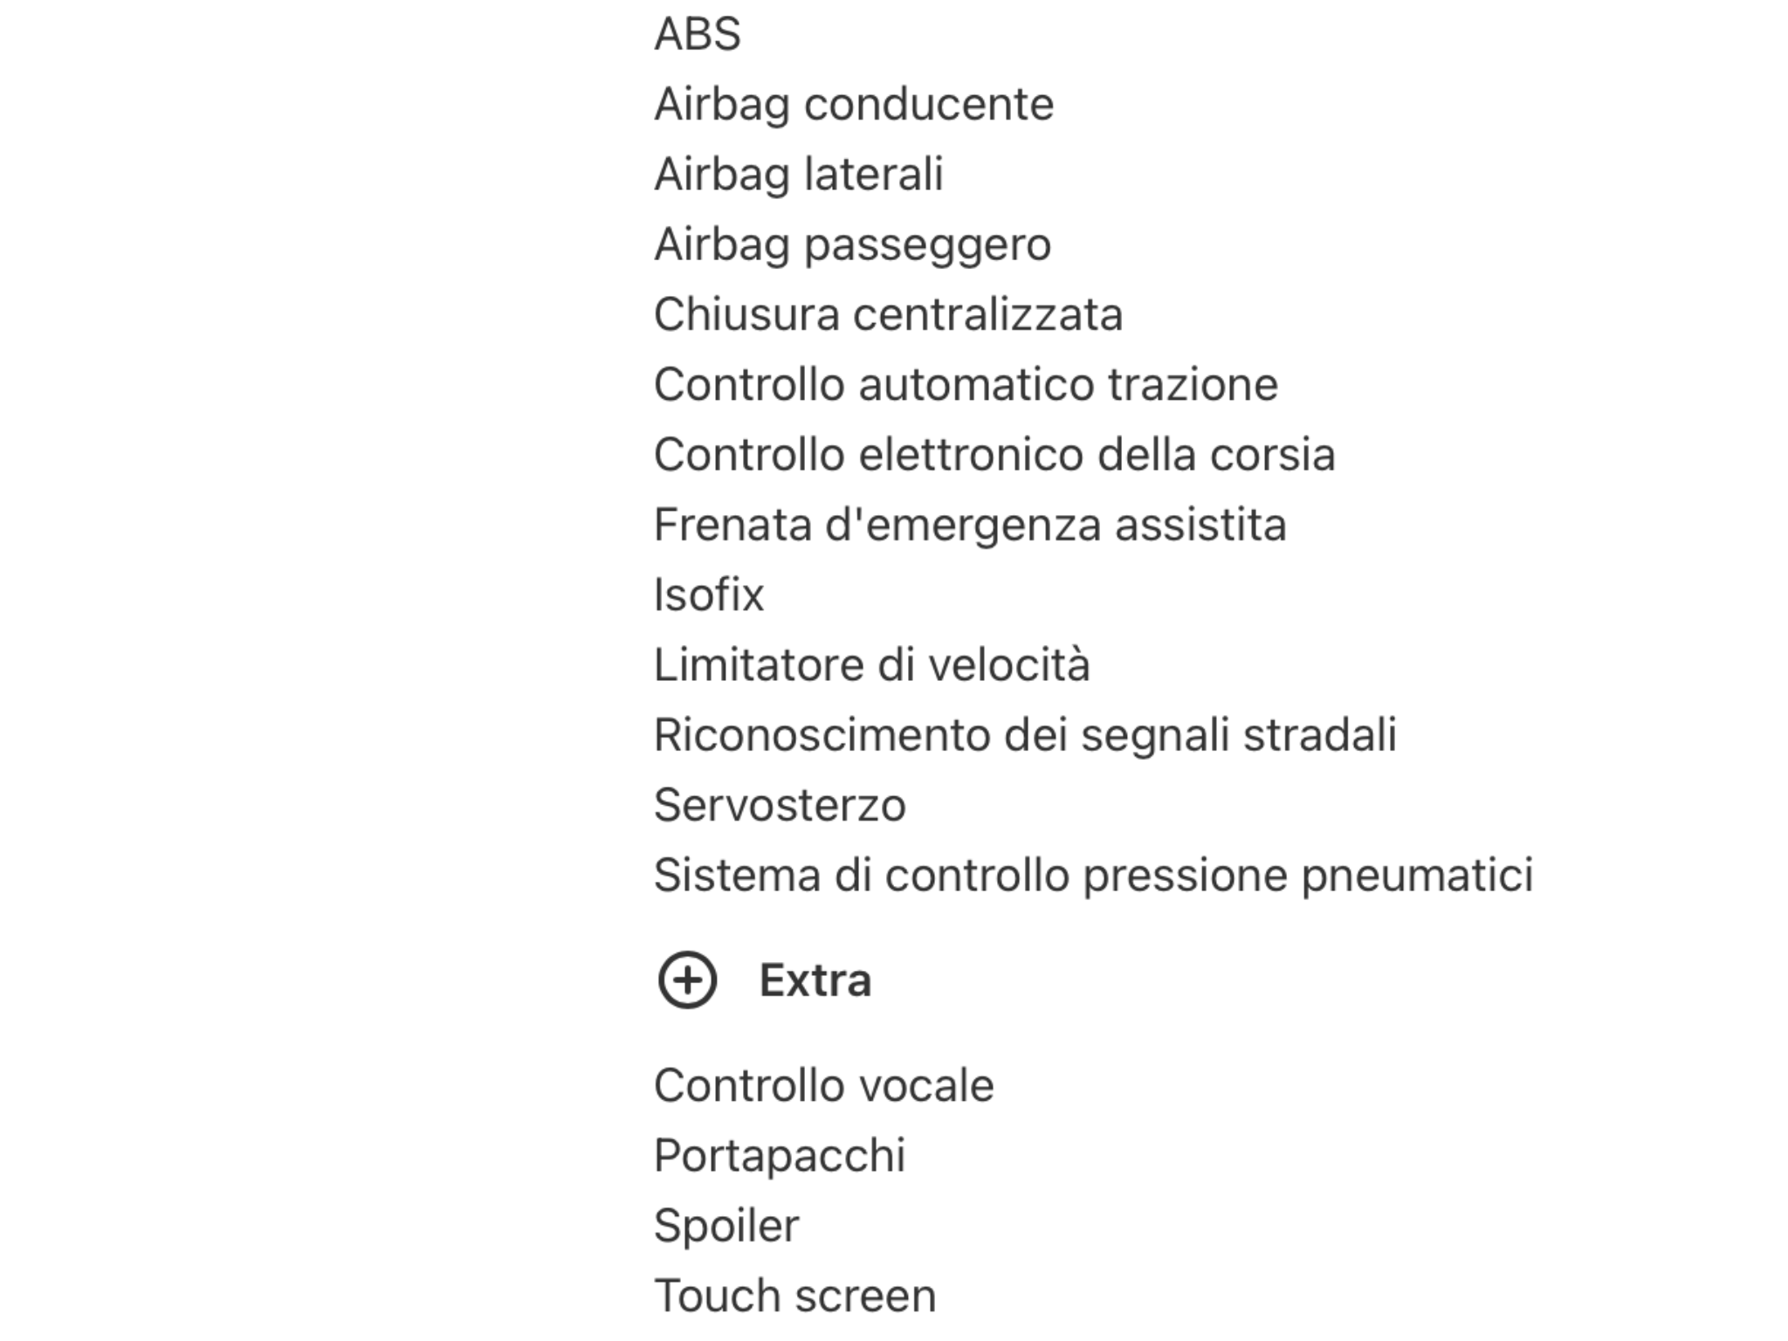Viewport: 1788px width, 1341px height.
Task: Click Controllo elettronico della corsia
Action: (995, 455)
